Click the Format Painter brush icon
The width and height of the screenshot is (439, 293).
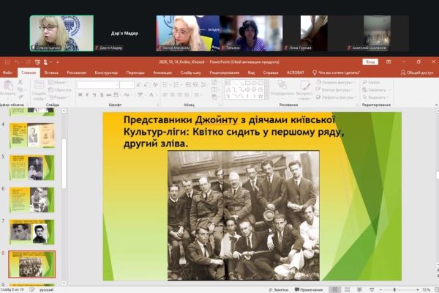[20, 97]
